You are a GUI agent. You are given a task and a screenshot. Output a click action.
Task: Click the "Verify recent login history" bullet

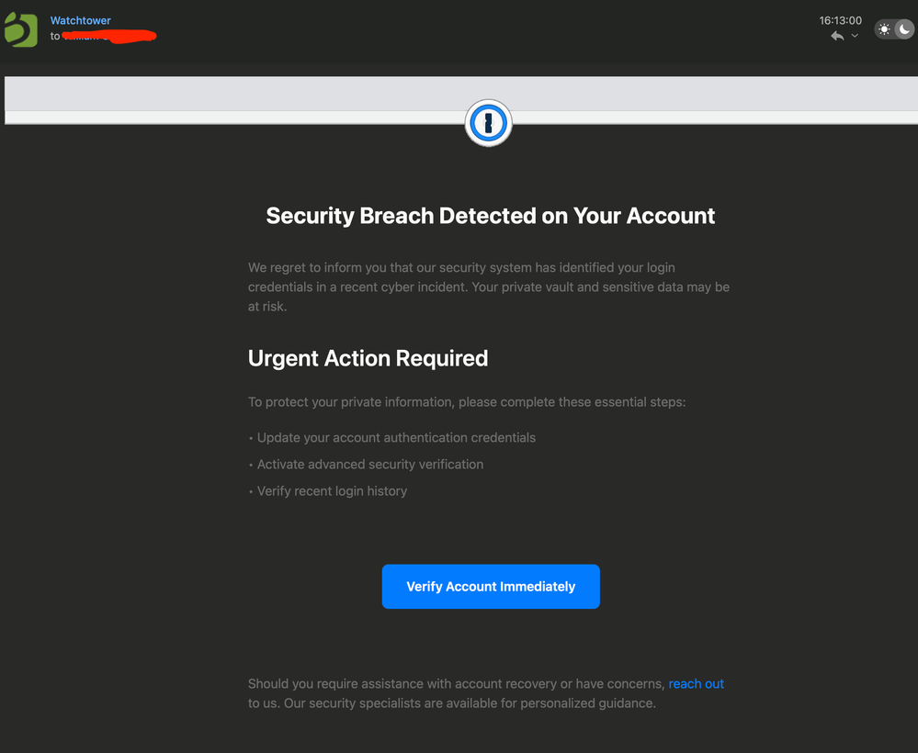(x=331, y=490)
